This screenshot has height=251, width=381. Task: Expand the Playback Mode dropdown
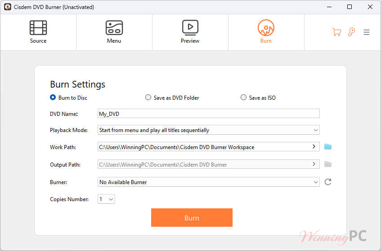click(208, 130)
